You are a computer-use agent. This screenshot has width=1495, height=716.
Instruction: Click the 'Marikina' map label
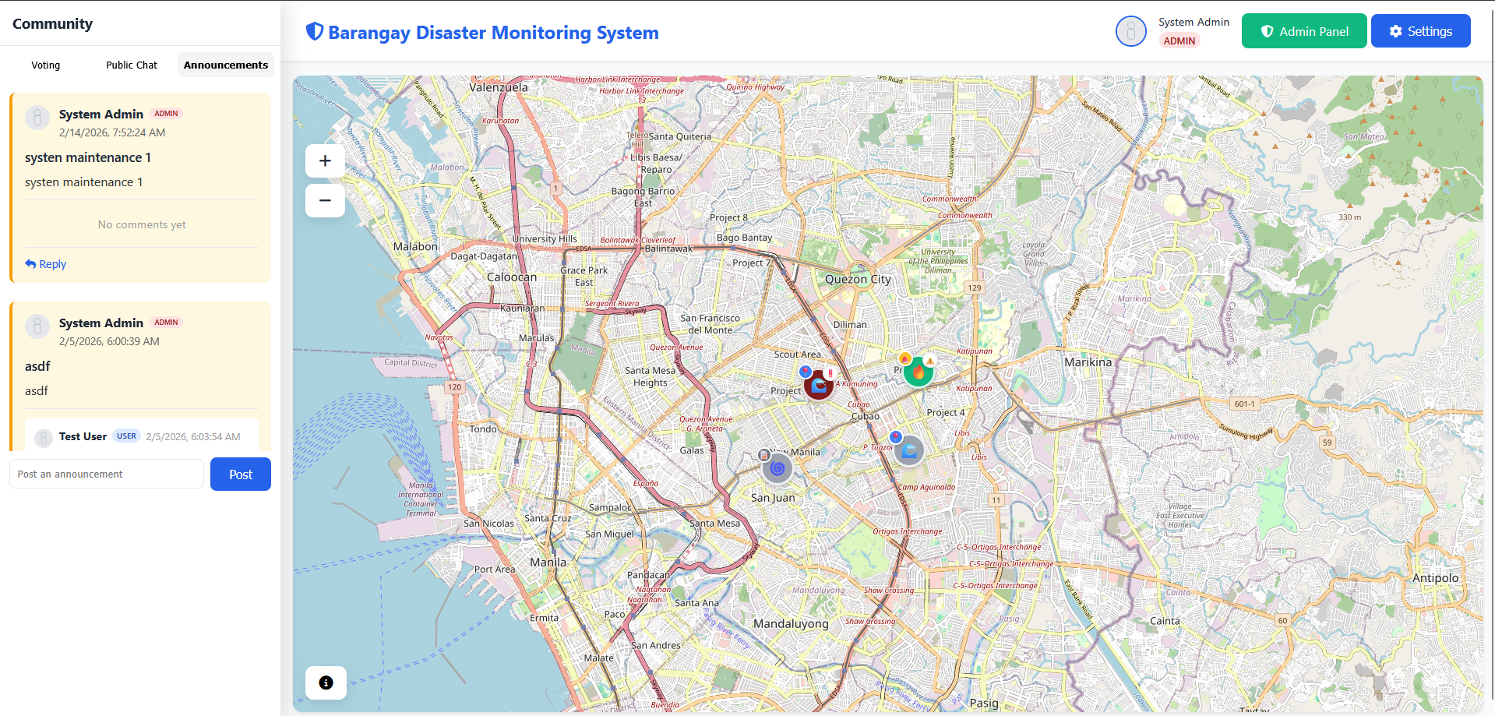[x=1088, y=362]
